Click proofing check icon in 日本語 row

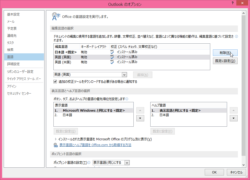coord(112,52)
